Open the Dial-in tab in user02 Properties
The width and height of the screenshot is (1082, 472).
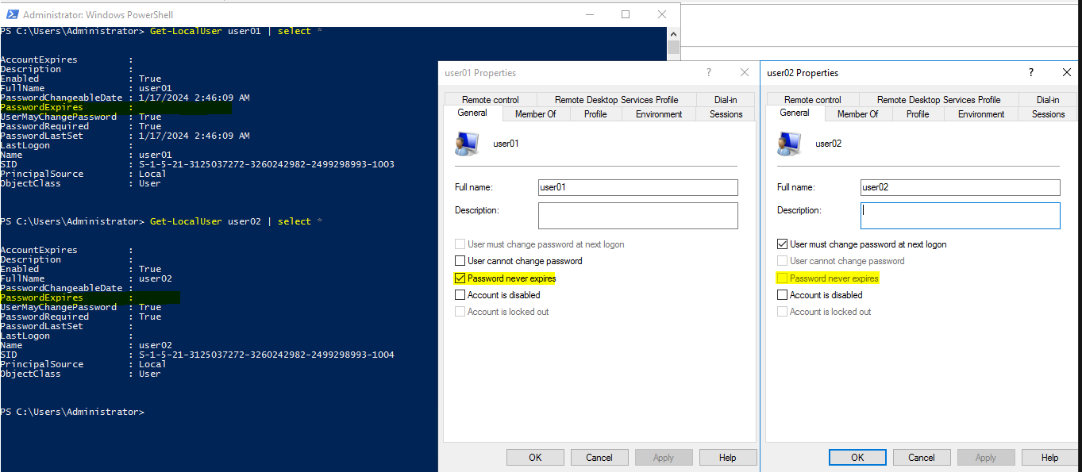1048,100
